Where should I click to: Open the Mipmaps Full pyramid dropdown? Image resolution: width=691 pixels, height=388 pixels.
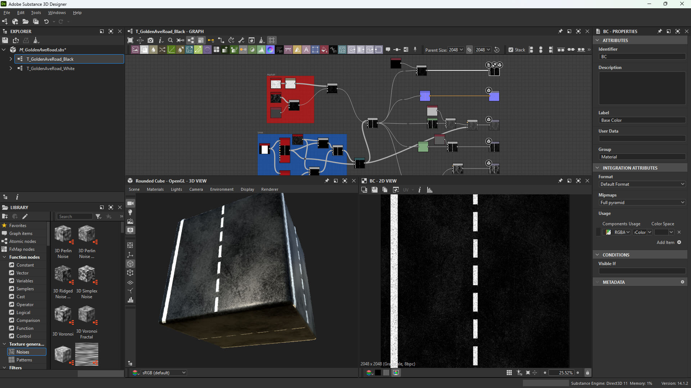tap(642, 203)
